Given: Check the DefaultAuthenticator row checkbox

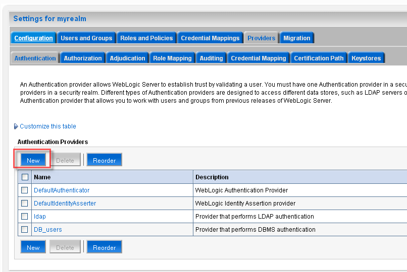Looking at the screenshot, I should [x=24, y=190].
